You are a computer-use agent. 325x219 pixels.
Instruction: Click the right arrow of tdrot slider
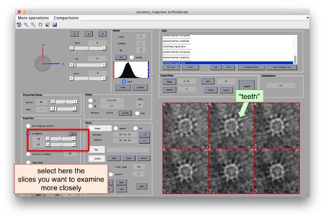105,48
